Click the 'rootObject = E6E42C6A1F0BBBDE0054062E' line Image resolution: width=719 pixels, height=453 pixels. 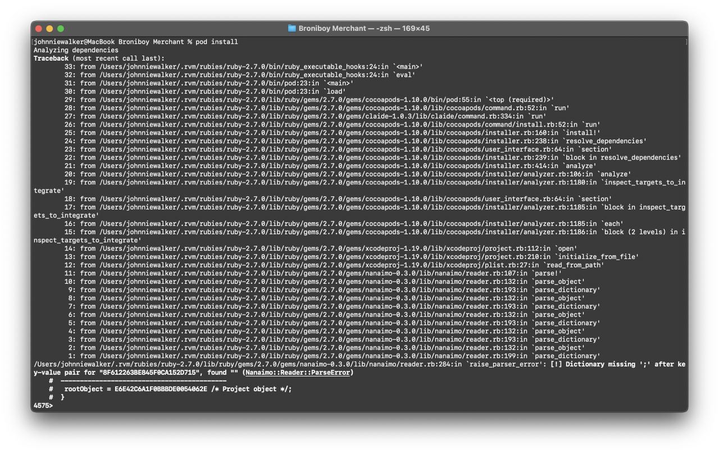coord(178,389)
